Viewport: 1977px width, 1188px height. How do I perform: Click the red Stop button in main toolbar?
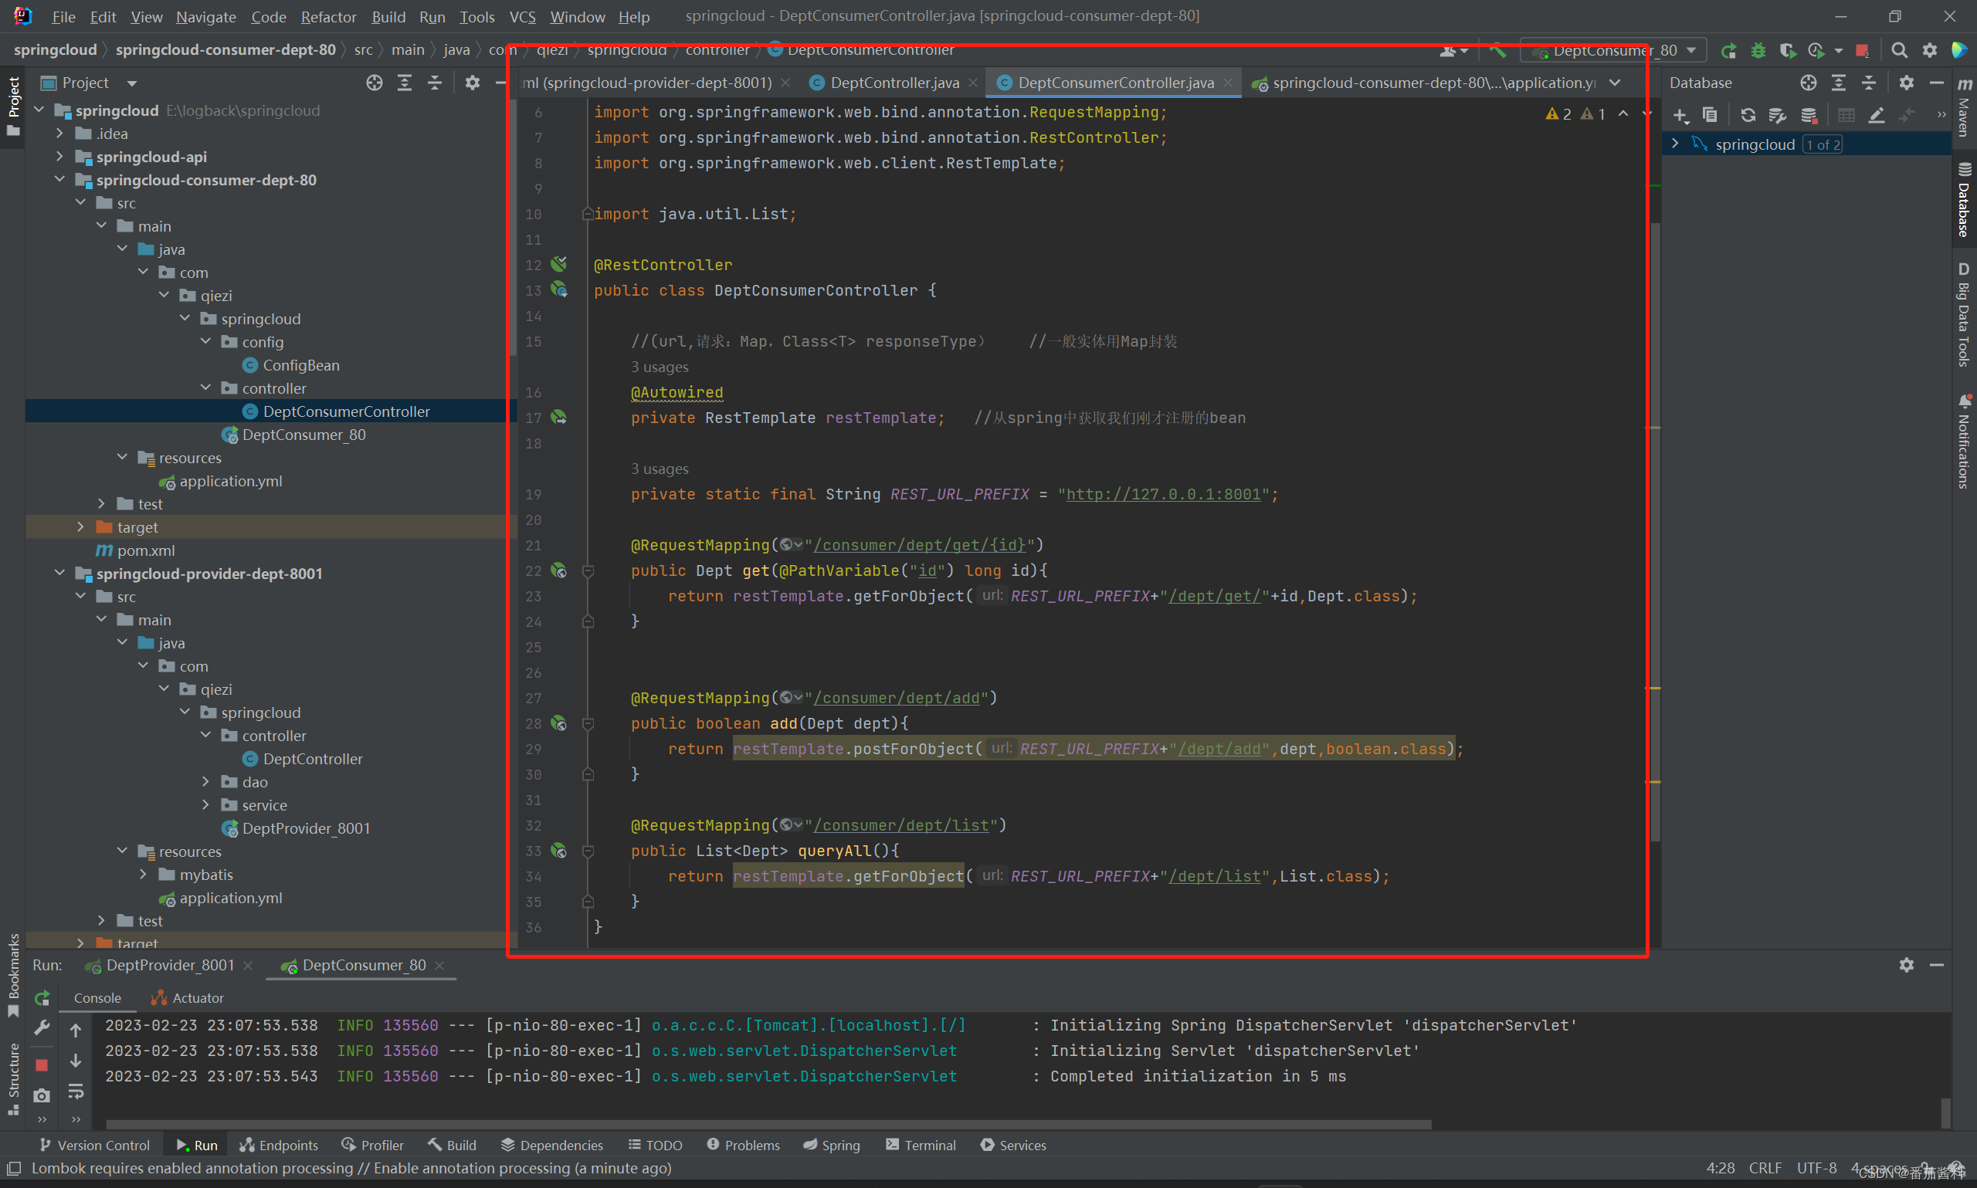click(x=1862, y=50)
